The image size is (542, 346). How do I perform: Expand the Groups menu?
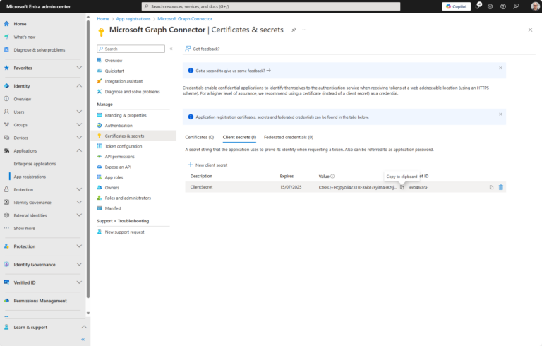point(79,124)
